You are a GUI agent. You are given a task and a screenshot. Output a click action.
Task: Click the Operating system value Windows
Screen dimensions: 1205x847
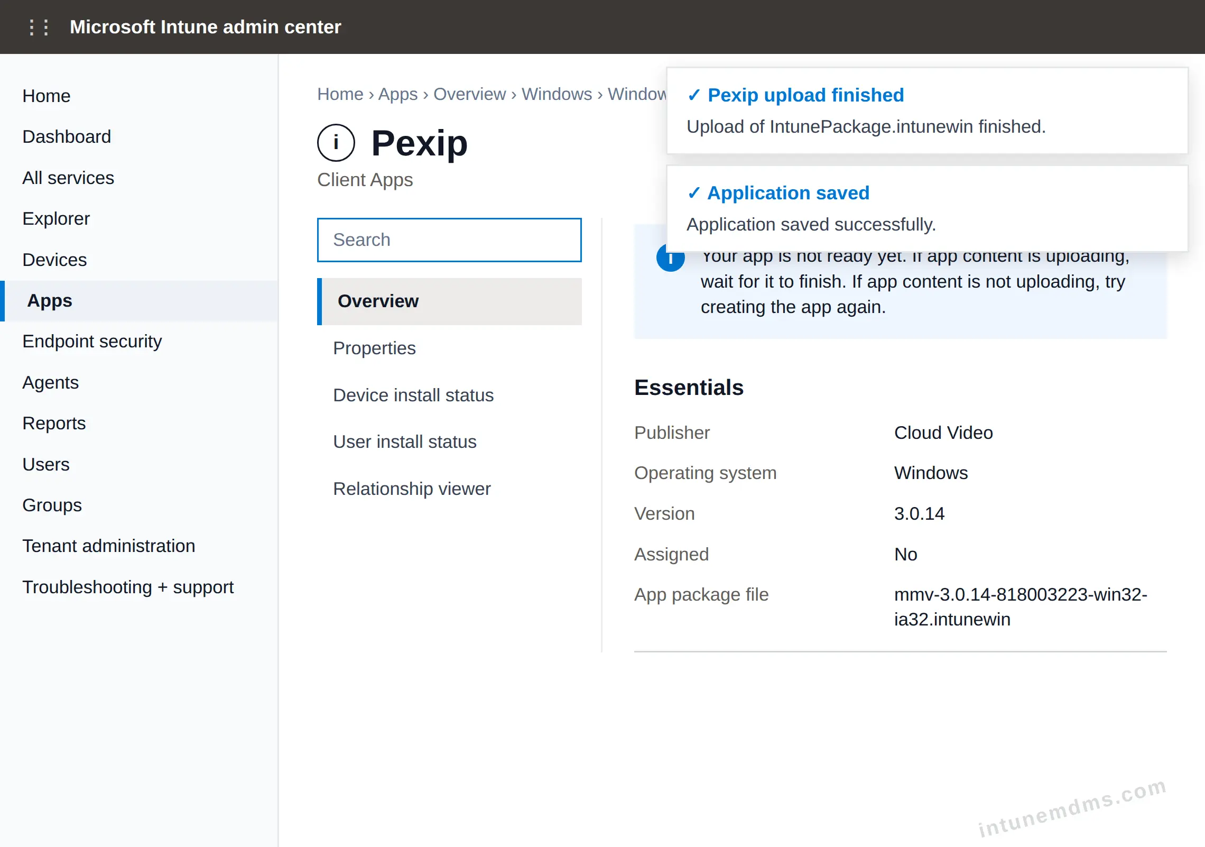click(931, 473)
